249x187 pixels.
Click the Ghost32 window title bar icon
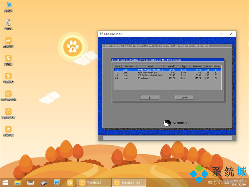[x=101, y=34]
